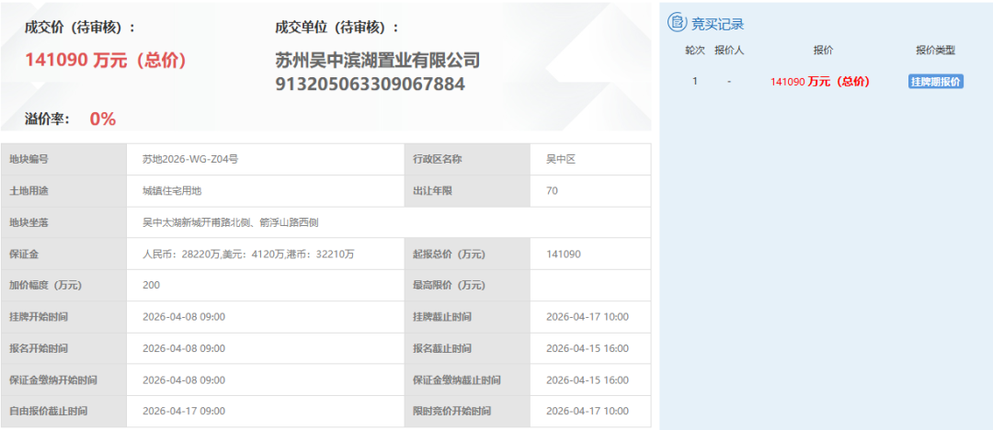Click the 挂牌开始时间 label cell
The width and height of the screenshot is (993, 430).
point(64,317)
